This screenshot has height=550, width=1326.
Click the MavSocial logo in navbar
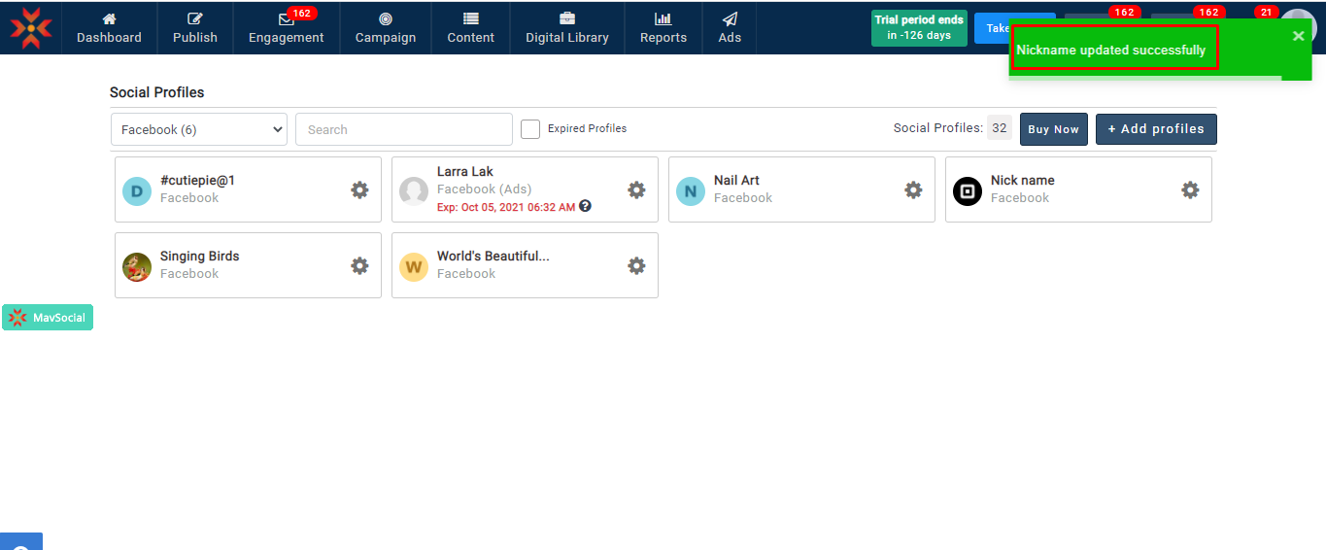31,27
